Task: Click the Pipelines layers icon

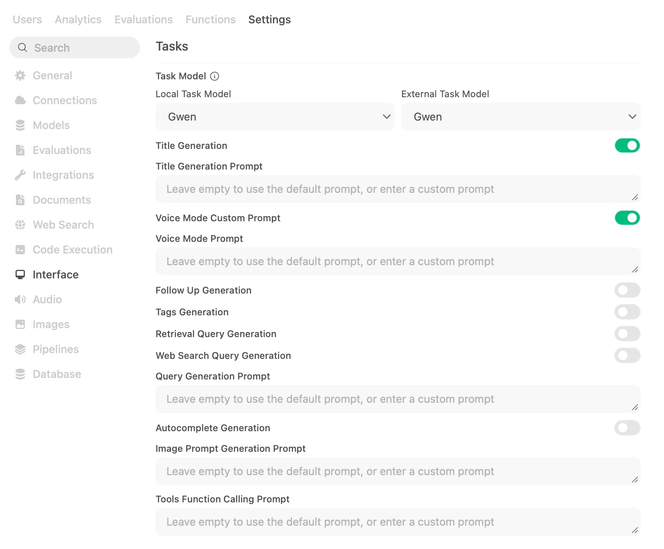Action: coord(20,349)
